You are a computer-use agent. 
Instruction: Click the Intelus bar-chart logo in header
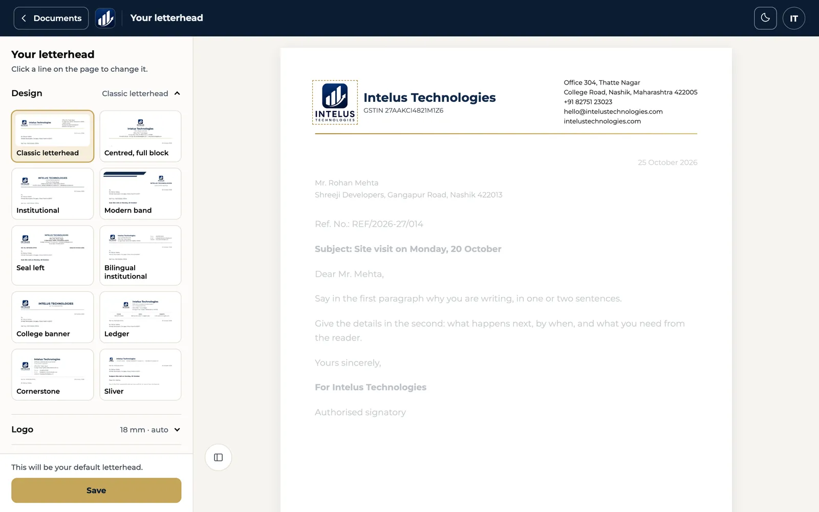[x=105, y=18]
